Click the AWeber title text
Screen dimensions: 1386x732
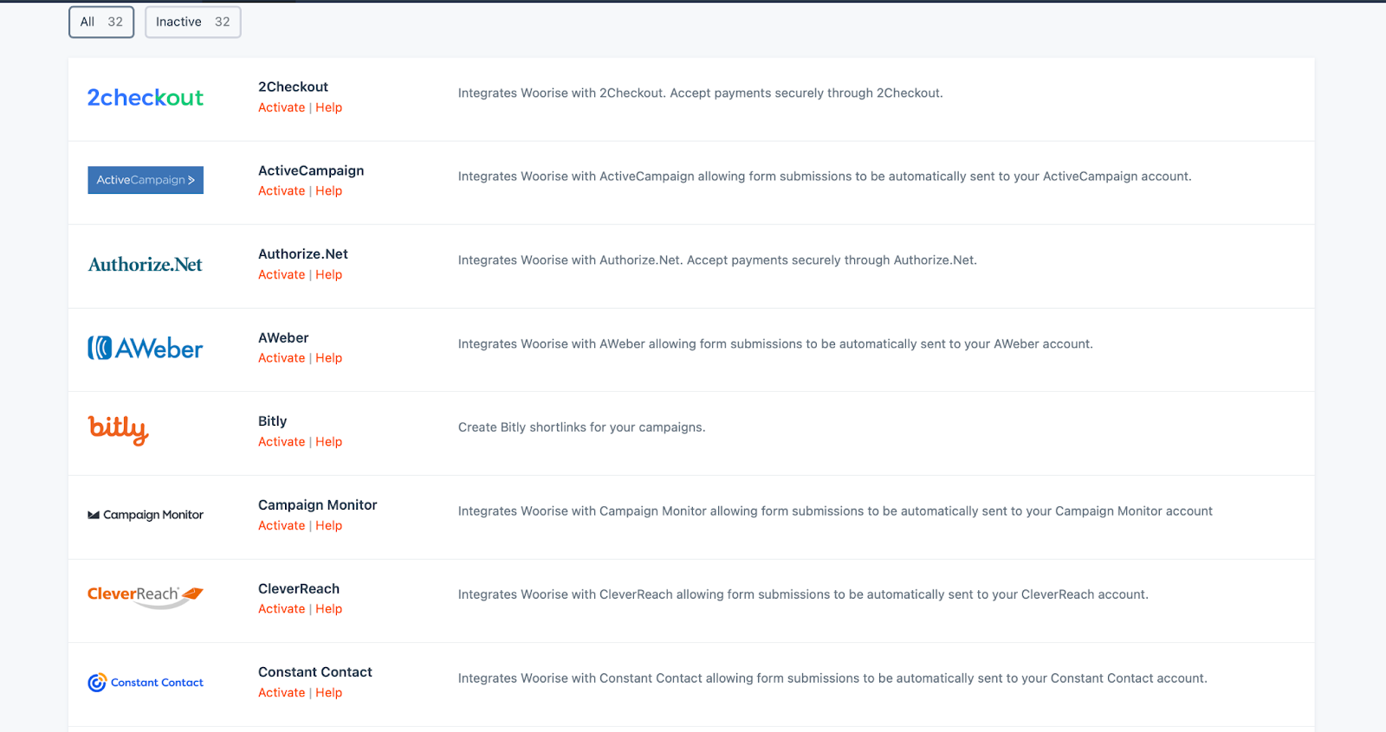pyautogui.click(x=283, y=337)
